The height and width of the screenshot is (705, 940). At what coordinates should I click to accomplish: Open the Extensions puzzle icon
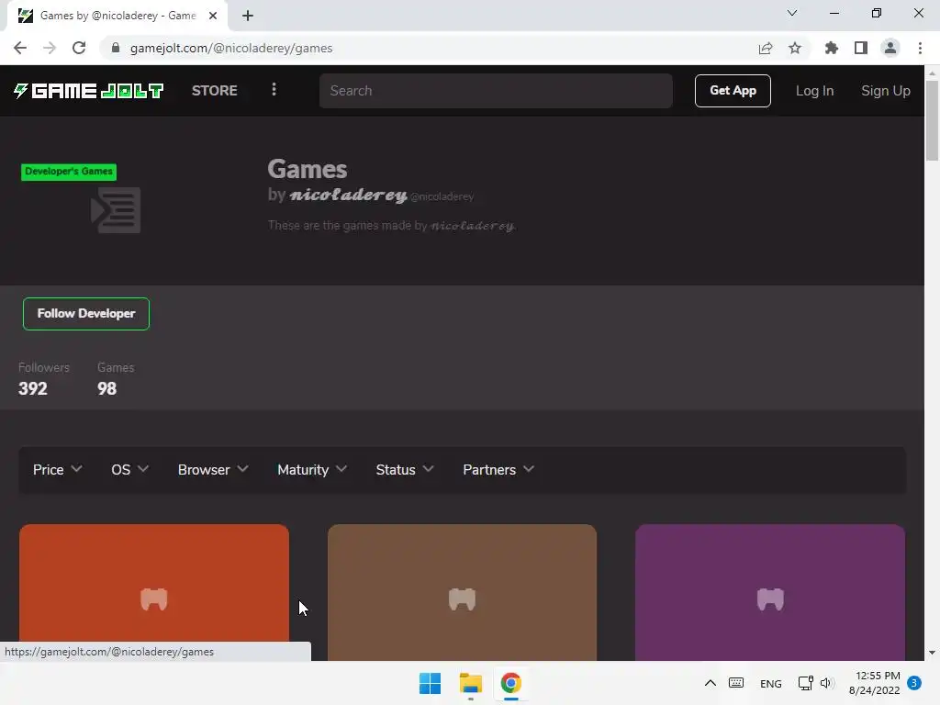point(831,48)
